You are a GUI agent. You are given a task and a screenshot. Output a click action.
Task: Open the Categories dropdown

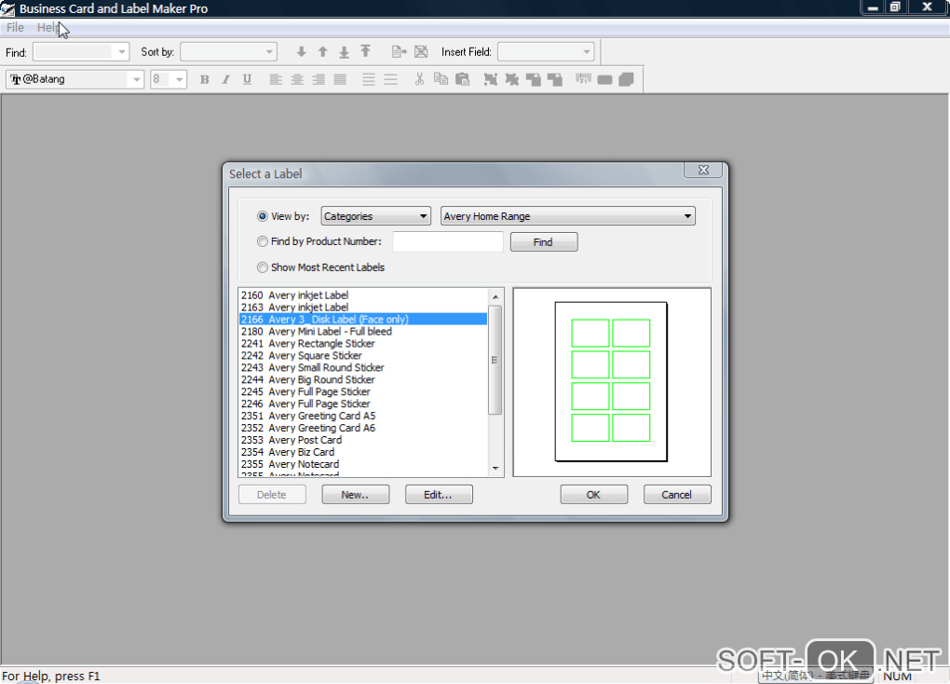(x=375, y=216)
